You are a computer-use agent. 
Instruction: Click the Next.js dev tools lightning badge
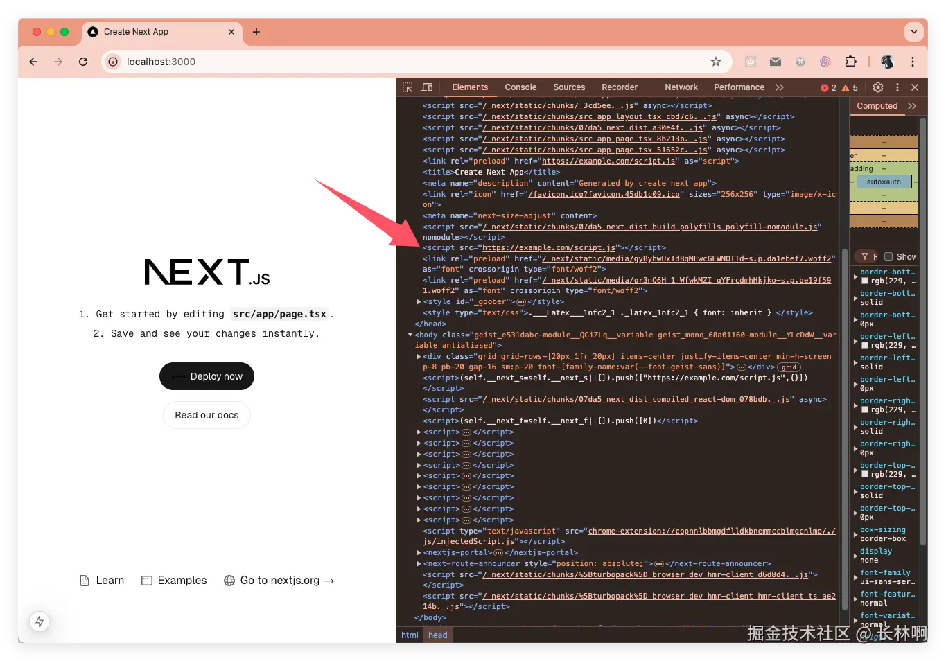pos(40,622)
